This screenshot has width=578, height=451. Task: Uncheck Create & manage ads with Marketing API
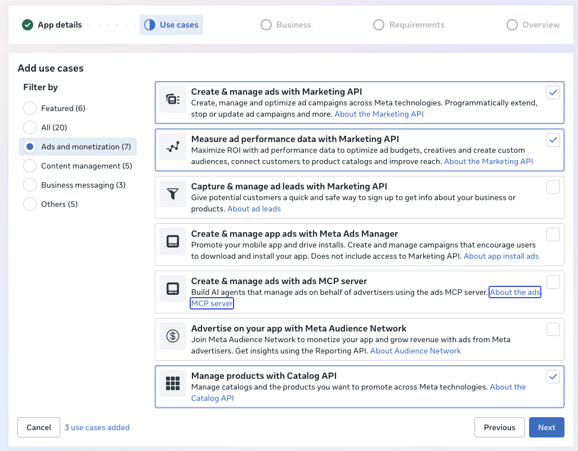(x=553, y=92)
